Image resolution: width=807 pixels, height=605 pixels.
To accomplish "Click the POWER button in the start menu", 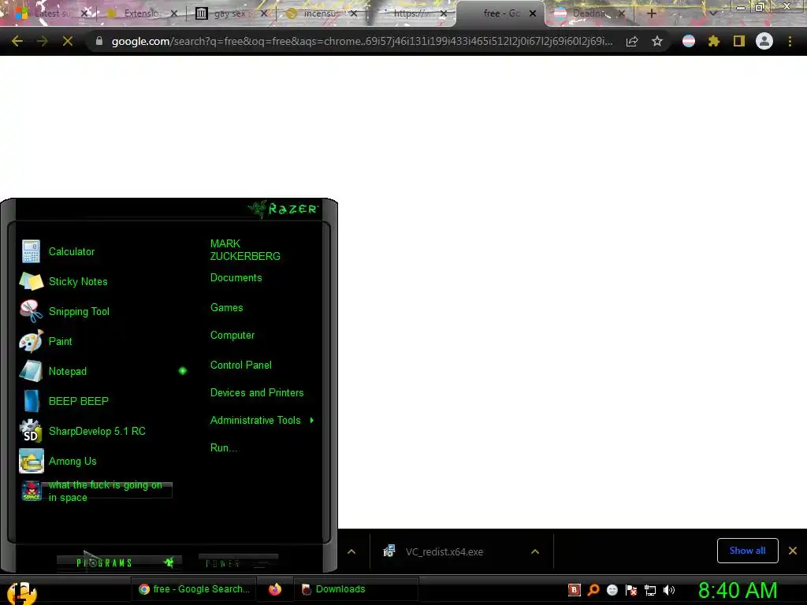I will [238, 562].
